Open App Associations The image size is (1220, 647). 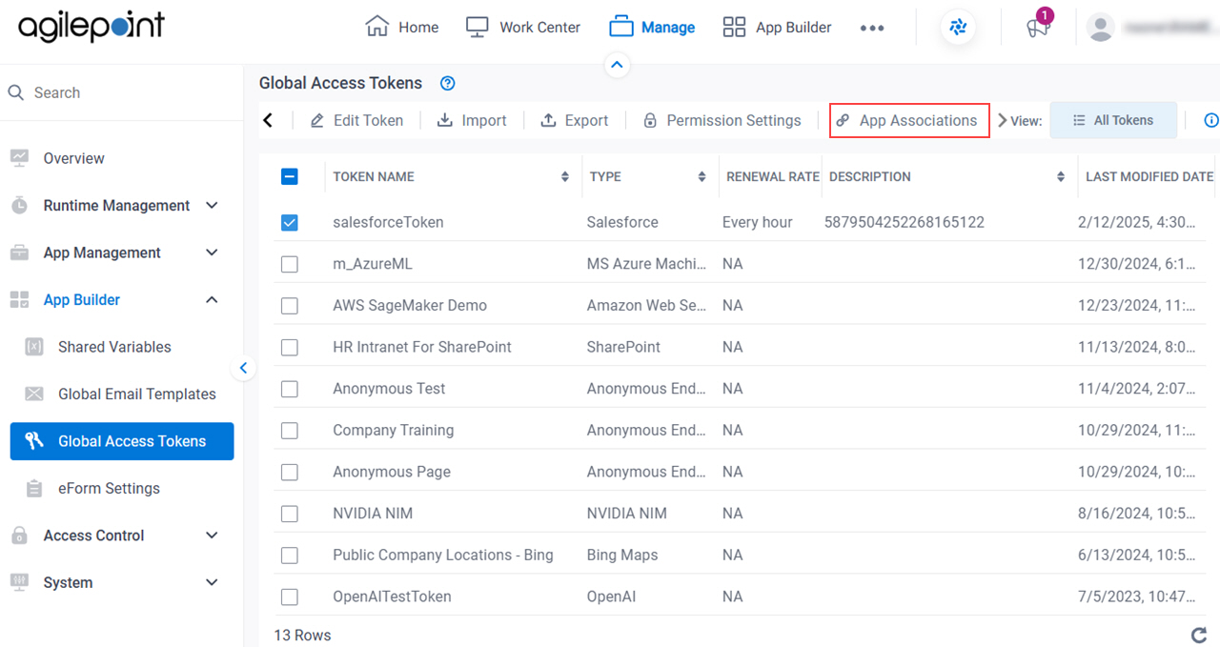click(909, 120)
